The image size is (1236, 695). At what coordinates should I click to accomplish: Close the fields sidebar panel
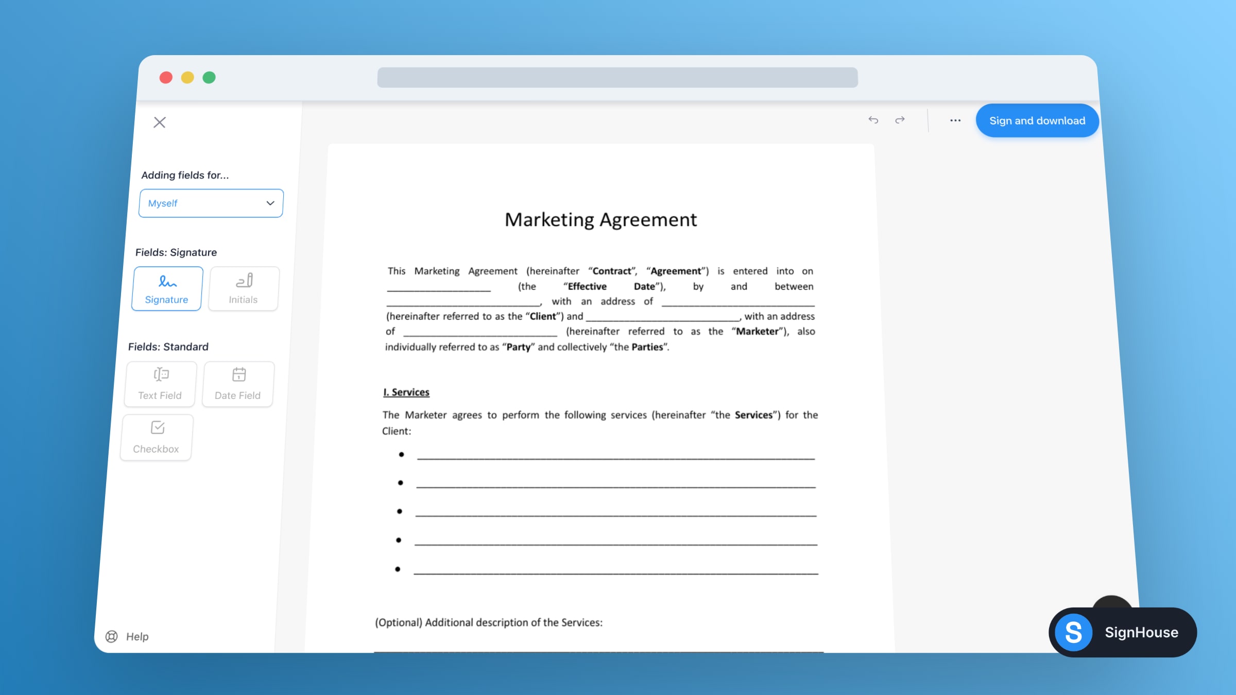160,122
